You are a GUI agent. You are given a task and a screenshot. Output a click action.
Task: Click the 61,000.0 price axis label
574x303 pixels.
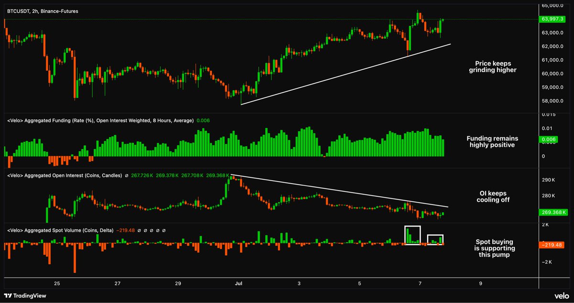pos(553,60)
